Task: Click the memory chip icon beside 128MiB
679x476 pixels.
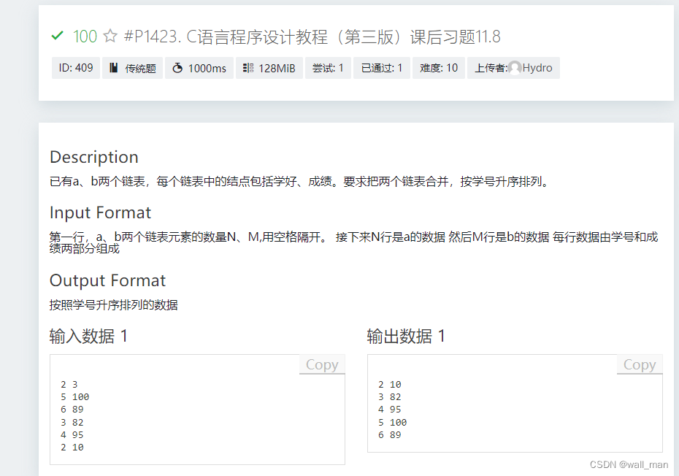Action: click(x=247, y=68)
